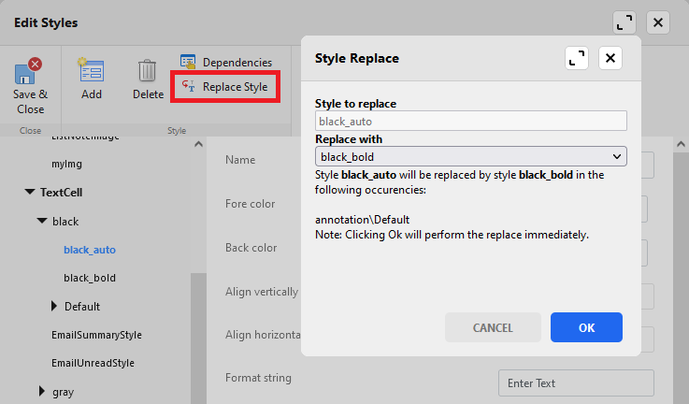Select EmailSummaryStyle in the tree
Image resolution: width=689 pixels, height=404 pixels.
point(96,335)
